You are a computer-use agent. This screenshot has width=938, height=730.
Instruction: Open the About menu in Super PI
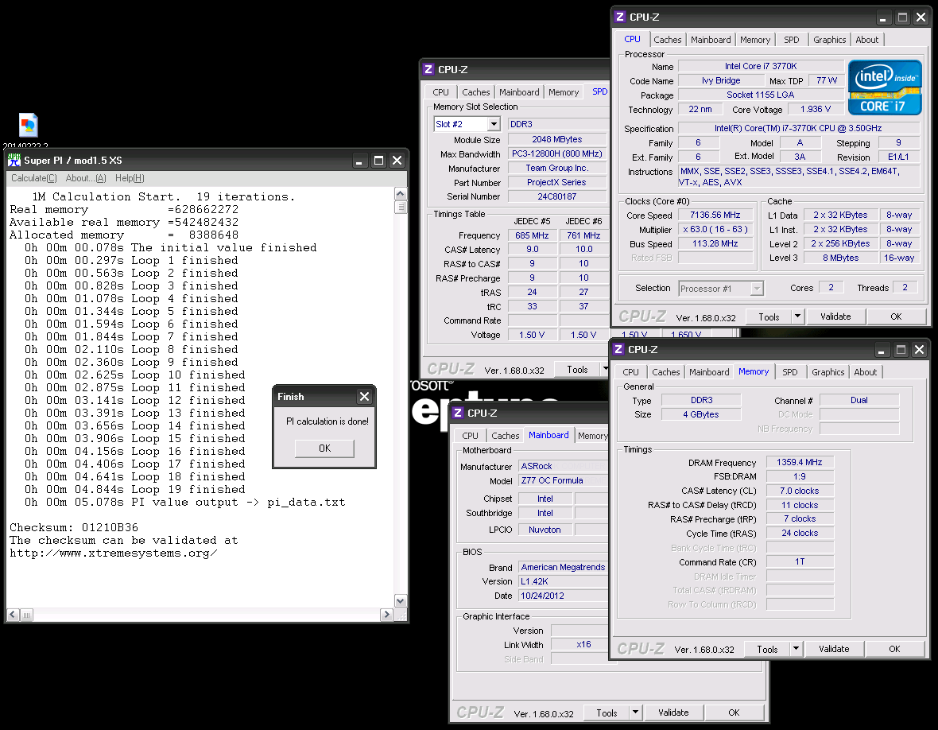click(x=86, y=178)
